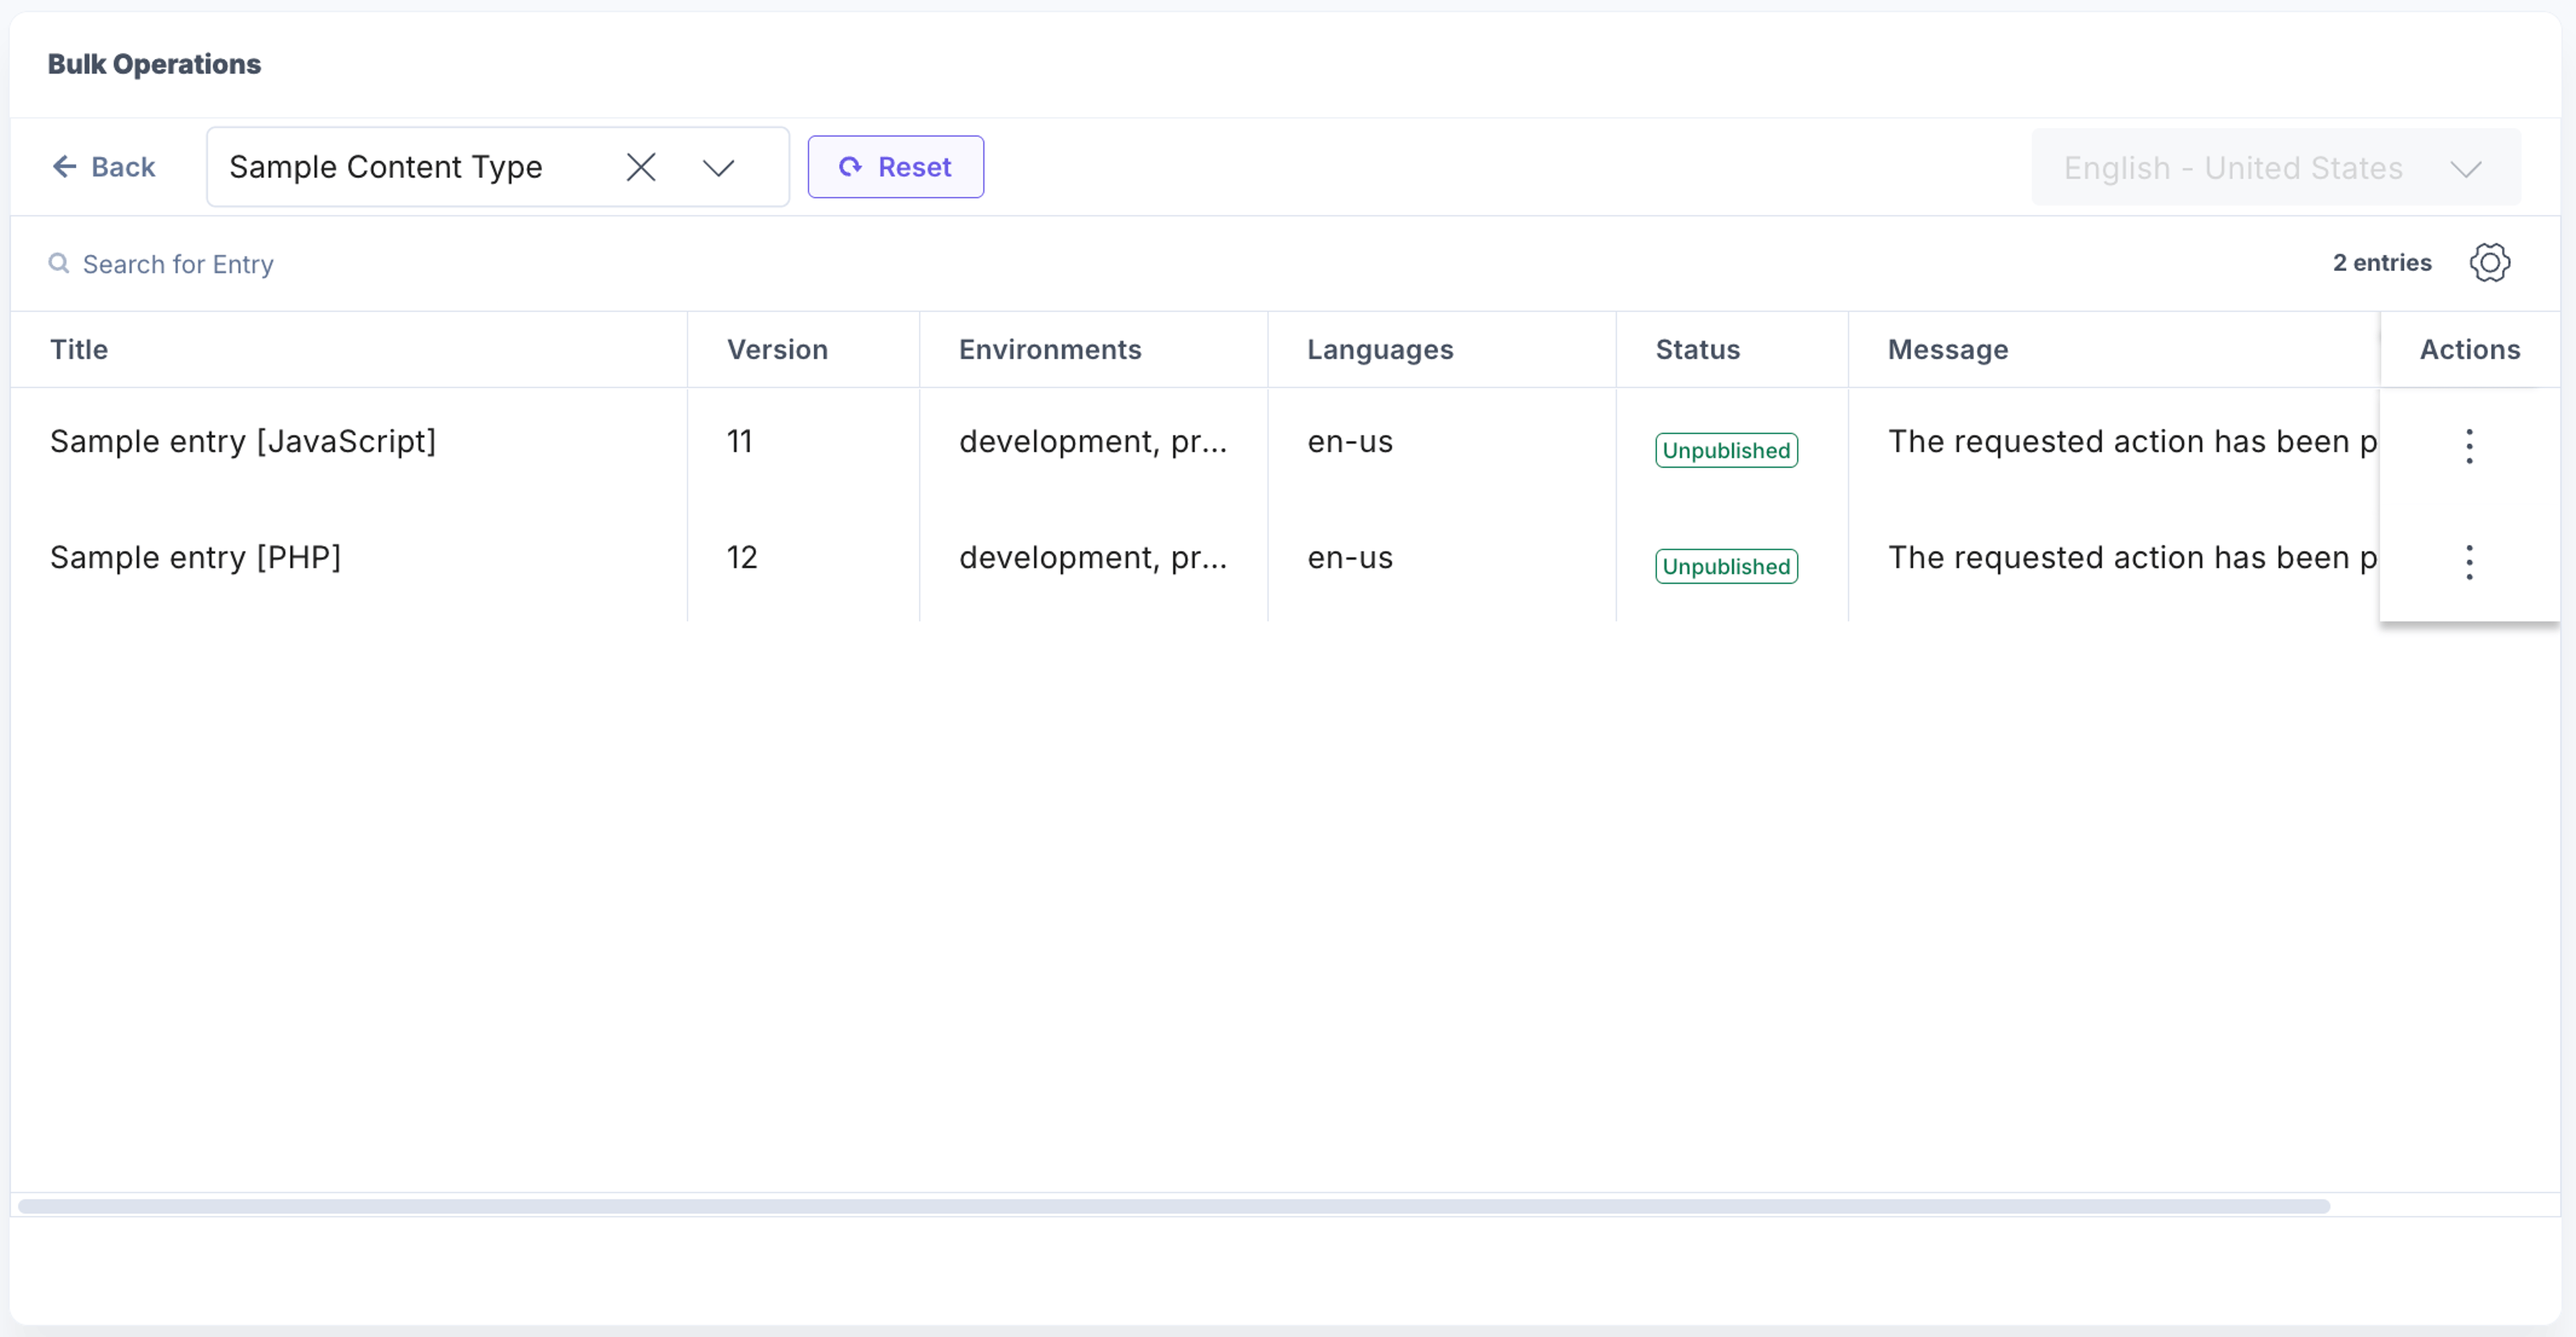Click the Bulk Operations heading
Image resolution: width=2576 pixels, height=1337 pixels.
coord(154,64)
